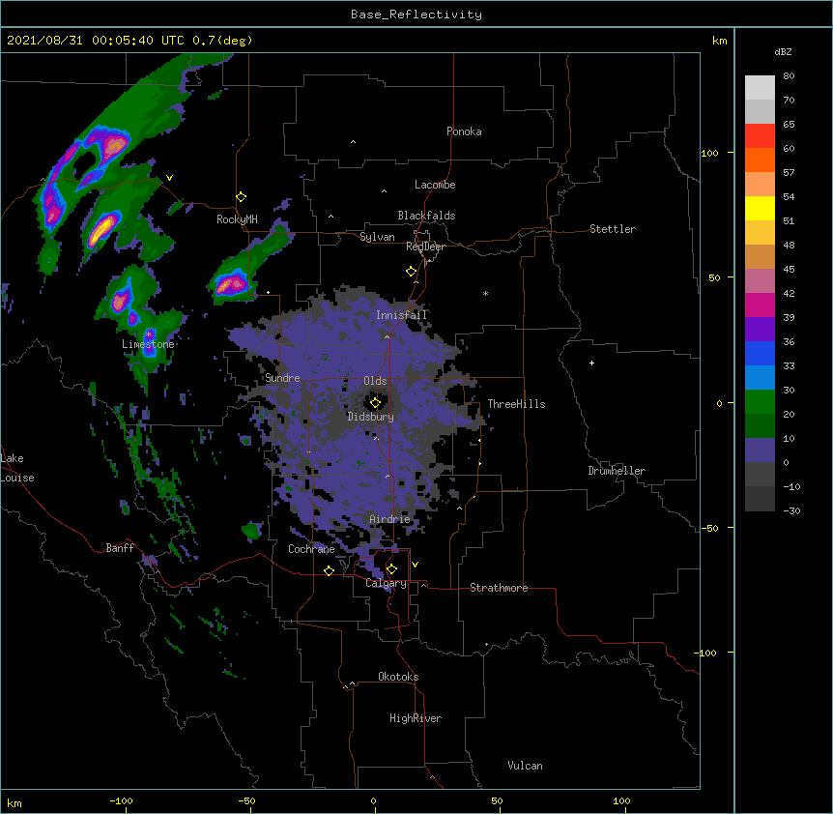
Task: Pick the green 20-30 dBZ legend color
Action: pyautogui.click(x=760, y=402)
